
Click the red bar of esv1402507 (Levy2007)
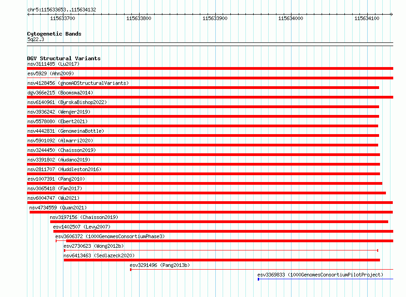pos(223,231)
